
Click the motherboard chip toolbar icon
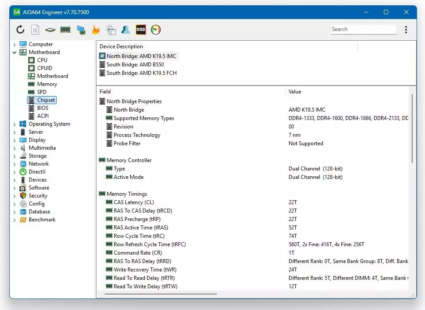coord(50,30)
